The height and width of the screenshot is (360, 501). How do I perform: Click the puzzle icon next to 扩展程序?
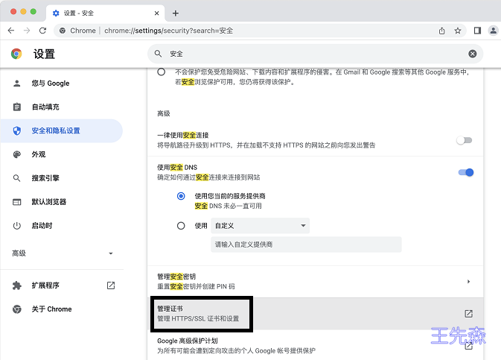16,285
